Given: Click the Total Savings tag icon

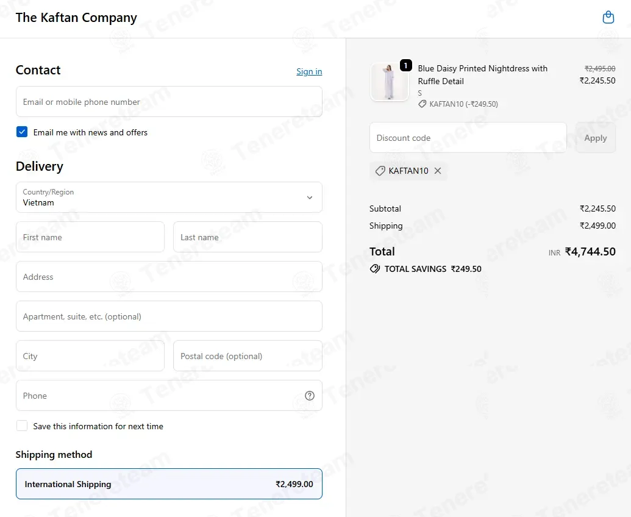Looking at the screenshot, I should pos(375,269).
